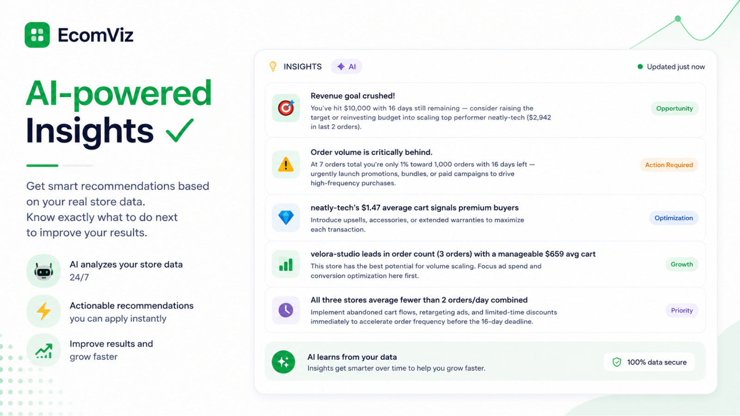The height and width of the screenshot is (416, 740).
Task: Click the target icon for revenue goal
Action: point(286,108)
